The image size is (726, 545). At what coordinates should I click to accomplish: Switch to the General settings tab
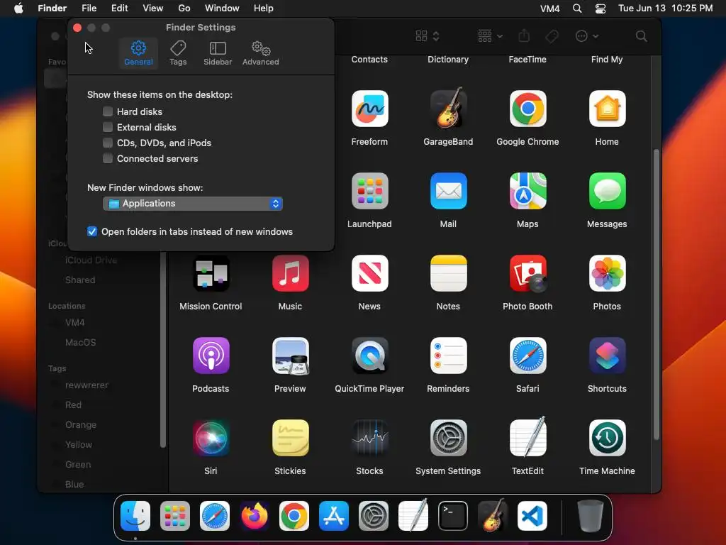coord(138,53)
